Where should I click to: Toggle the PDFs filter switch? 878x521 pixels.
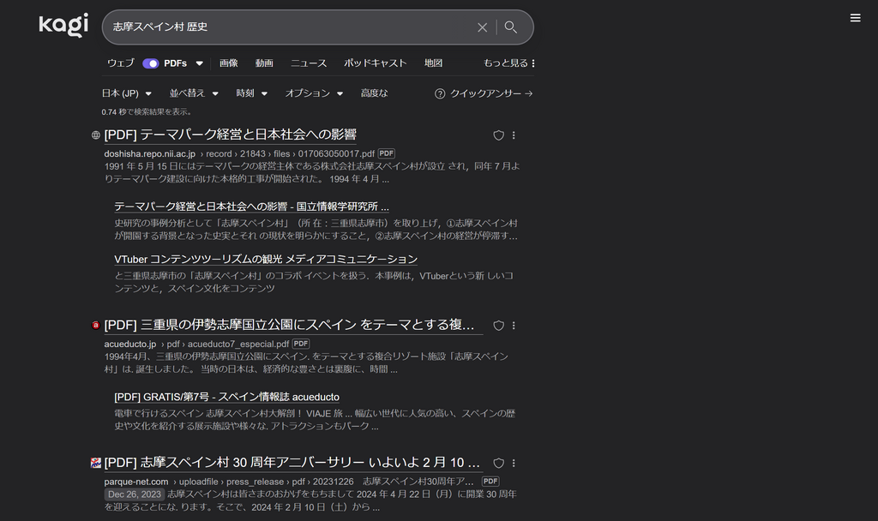[x=151, y=63]
